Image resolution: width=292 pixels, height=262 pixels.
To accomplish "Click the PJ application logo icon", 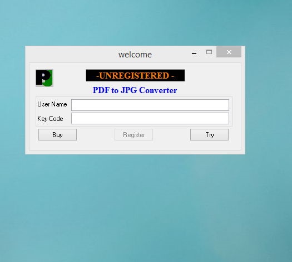I will [x=44, y=78].
